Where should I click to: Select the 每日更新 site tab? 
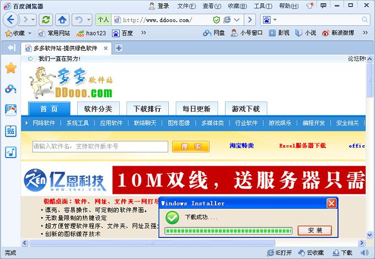(196, 109)
